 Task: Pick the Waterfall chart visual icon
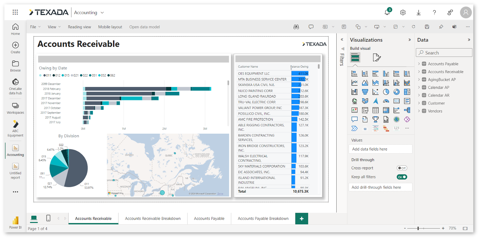tap(355, 92)
